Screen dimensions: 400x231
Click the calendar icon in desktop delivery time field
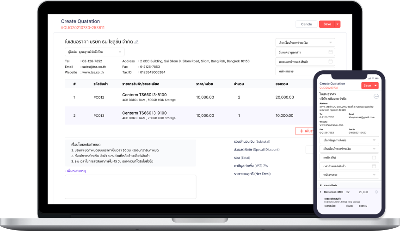(331, 61)
